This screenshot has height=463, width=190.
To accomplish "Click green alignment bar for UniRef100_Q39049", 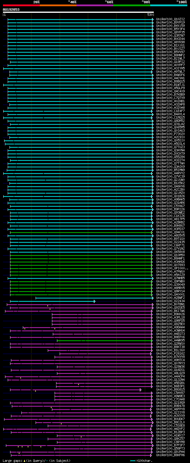I will coord(81,285).
